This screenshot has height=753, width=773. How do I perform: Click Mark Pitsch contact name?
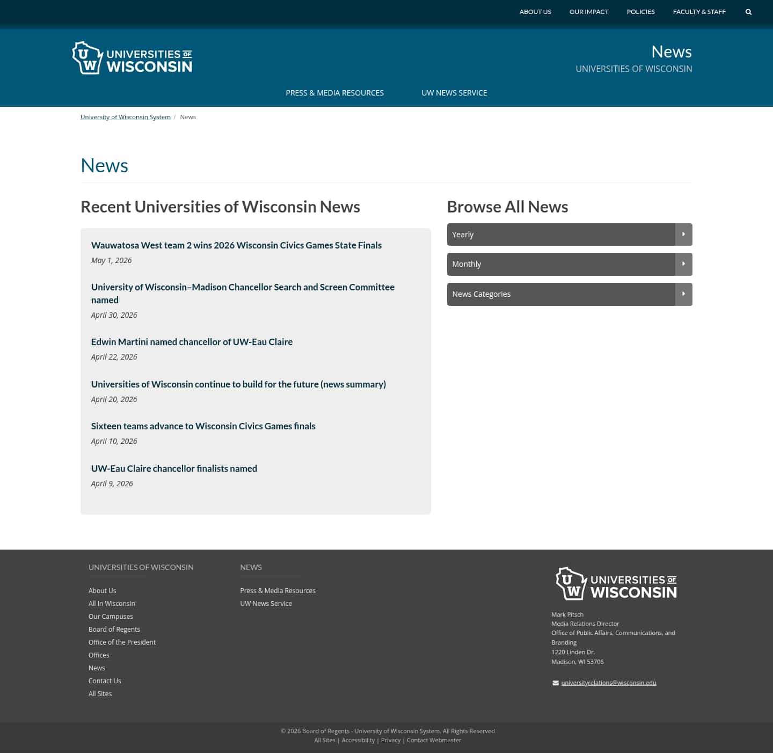567,615
